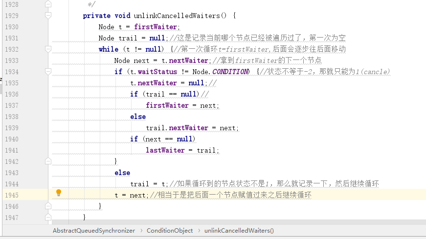Click the fold end marker at line 1947
The height and width of the screenshot is (239, 426).
point(48,218)
